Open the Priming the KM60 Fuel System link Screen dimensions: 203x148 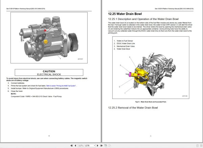61,86
